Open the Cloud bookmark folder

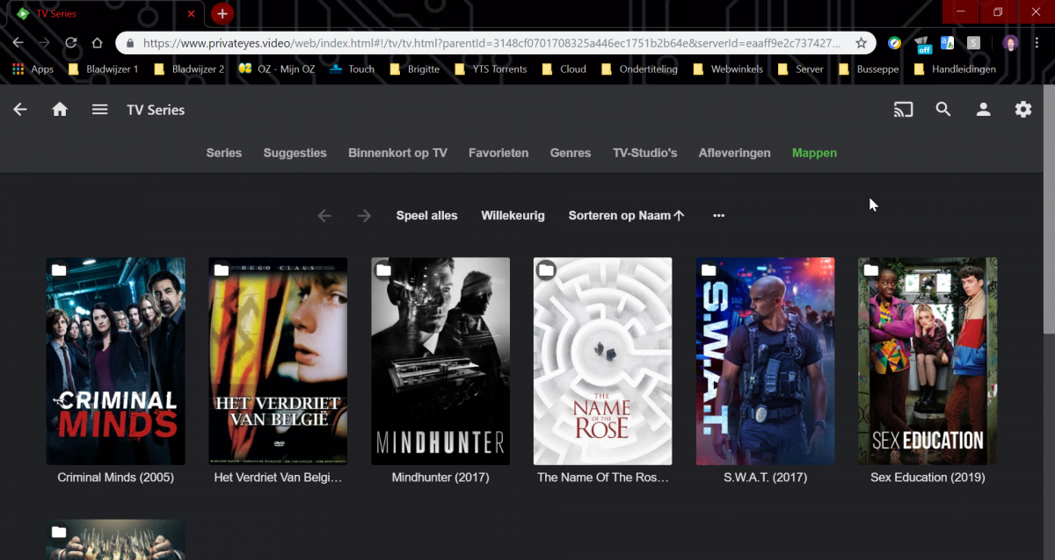(x=564, y=69)
